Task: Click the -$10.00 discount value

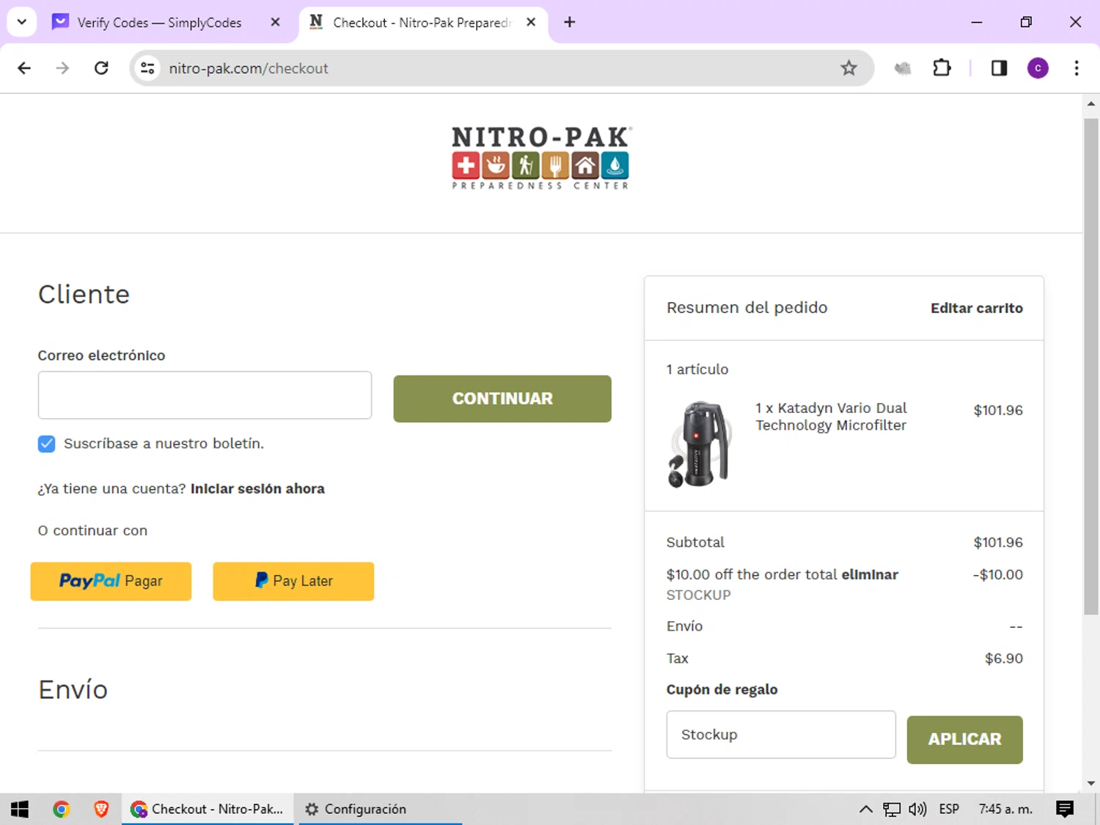Action: (x=998, y=575)
